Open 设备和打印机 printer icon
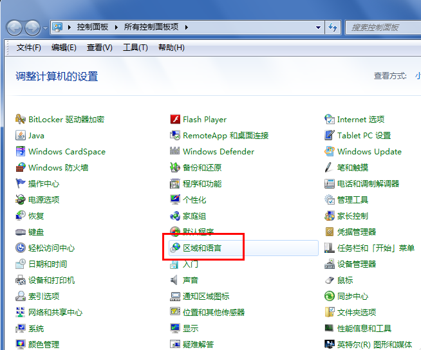 tap(21, 281)
